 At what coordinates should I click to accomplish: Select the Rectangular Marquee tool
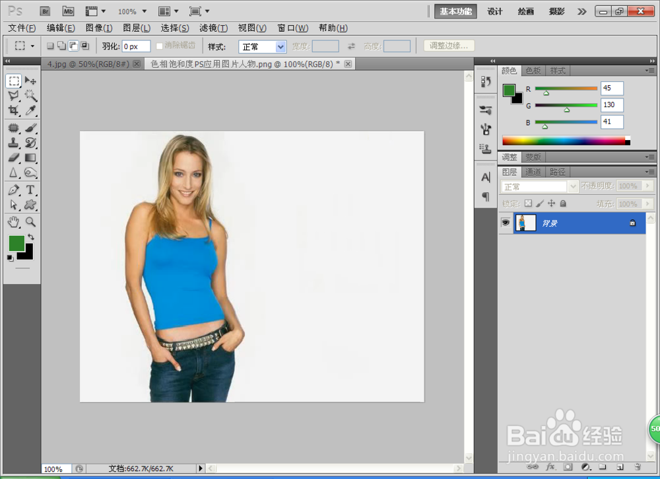point(14,81)
